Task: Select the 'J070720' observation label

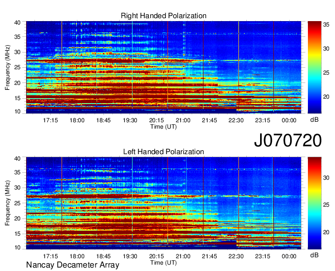Action: coord(288,140)
